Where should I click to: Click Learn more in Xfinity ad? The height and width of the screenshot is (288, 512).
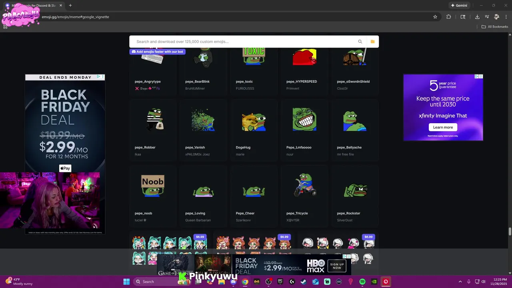pos(443,127)
